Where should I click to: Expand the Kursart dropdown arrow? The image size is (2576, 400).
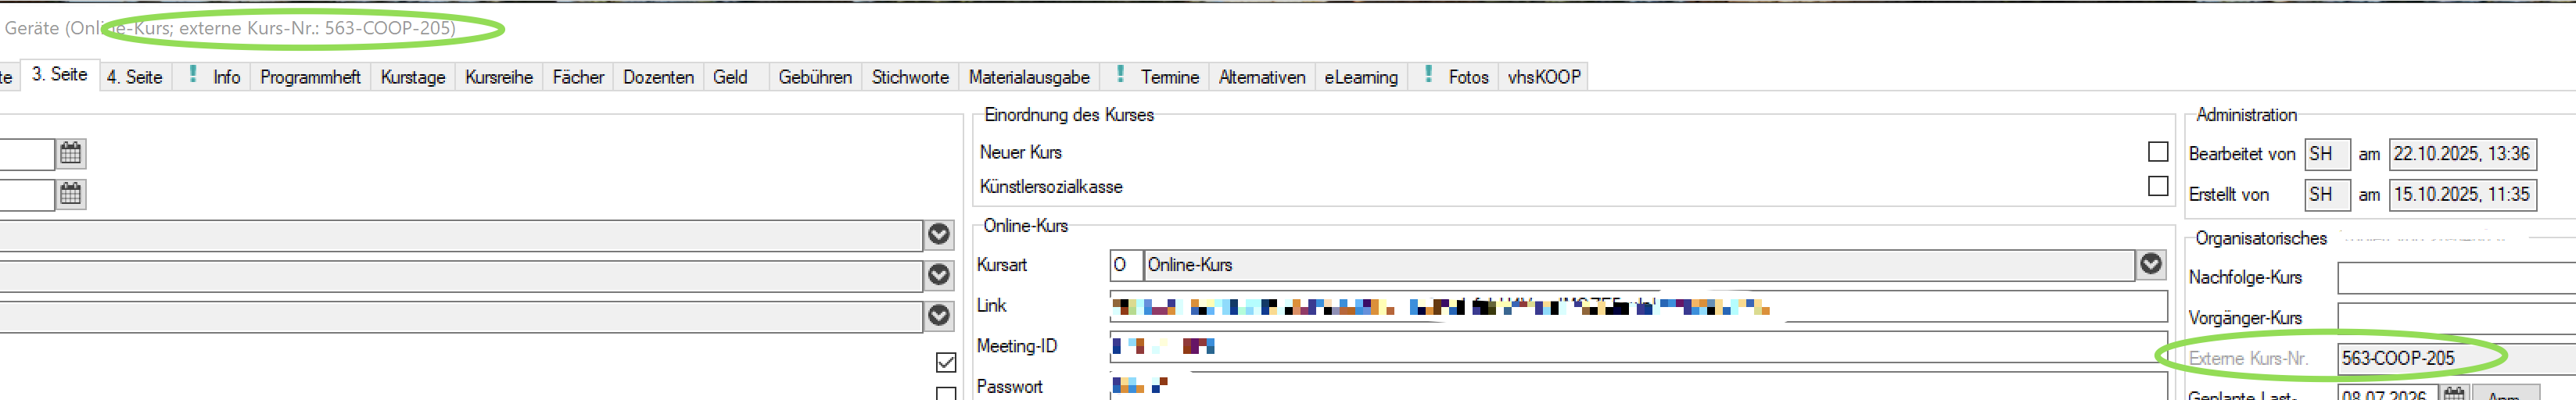[x=2151, y=264]
